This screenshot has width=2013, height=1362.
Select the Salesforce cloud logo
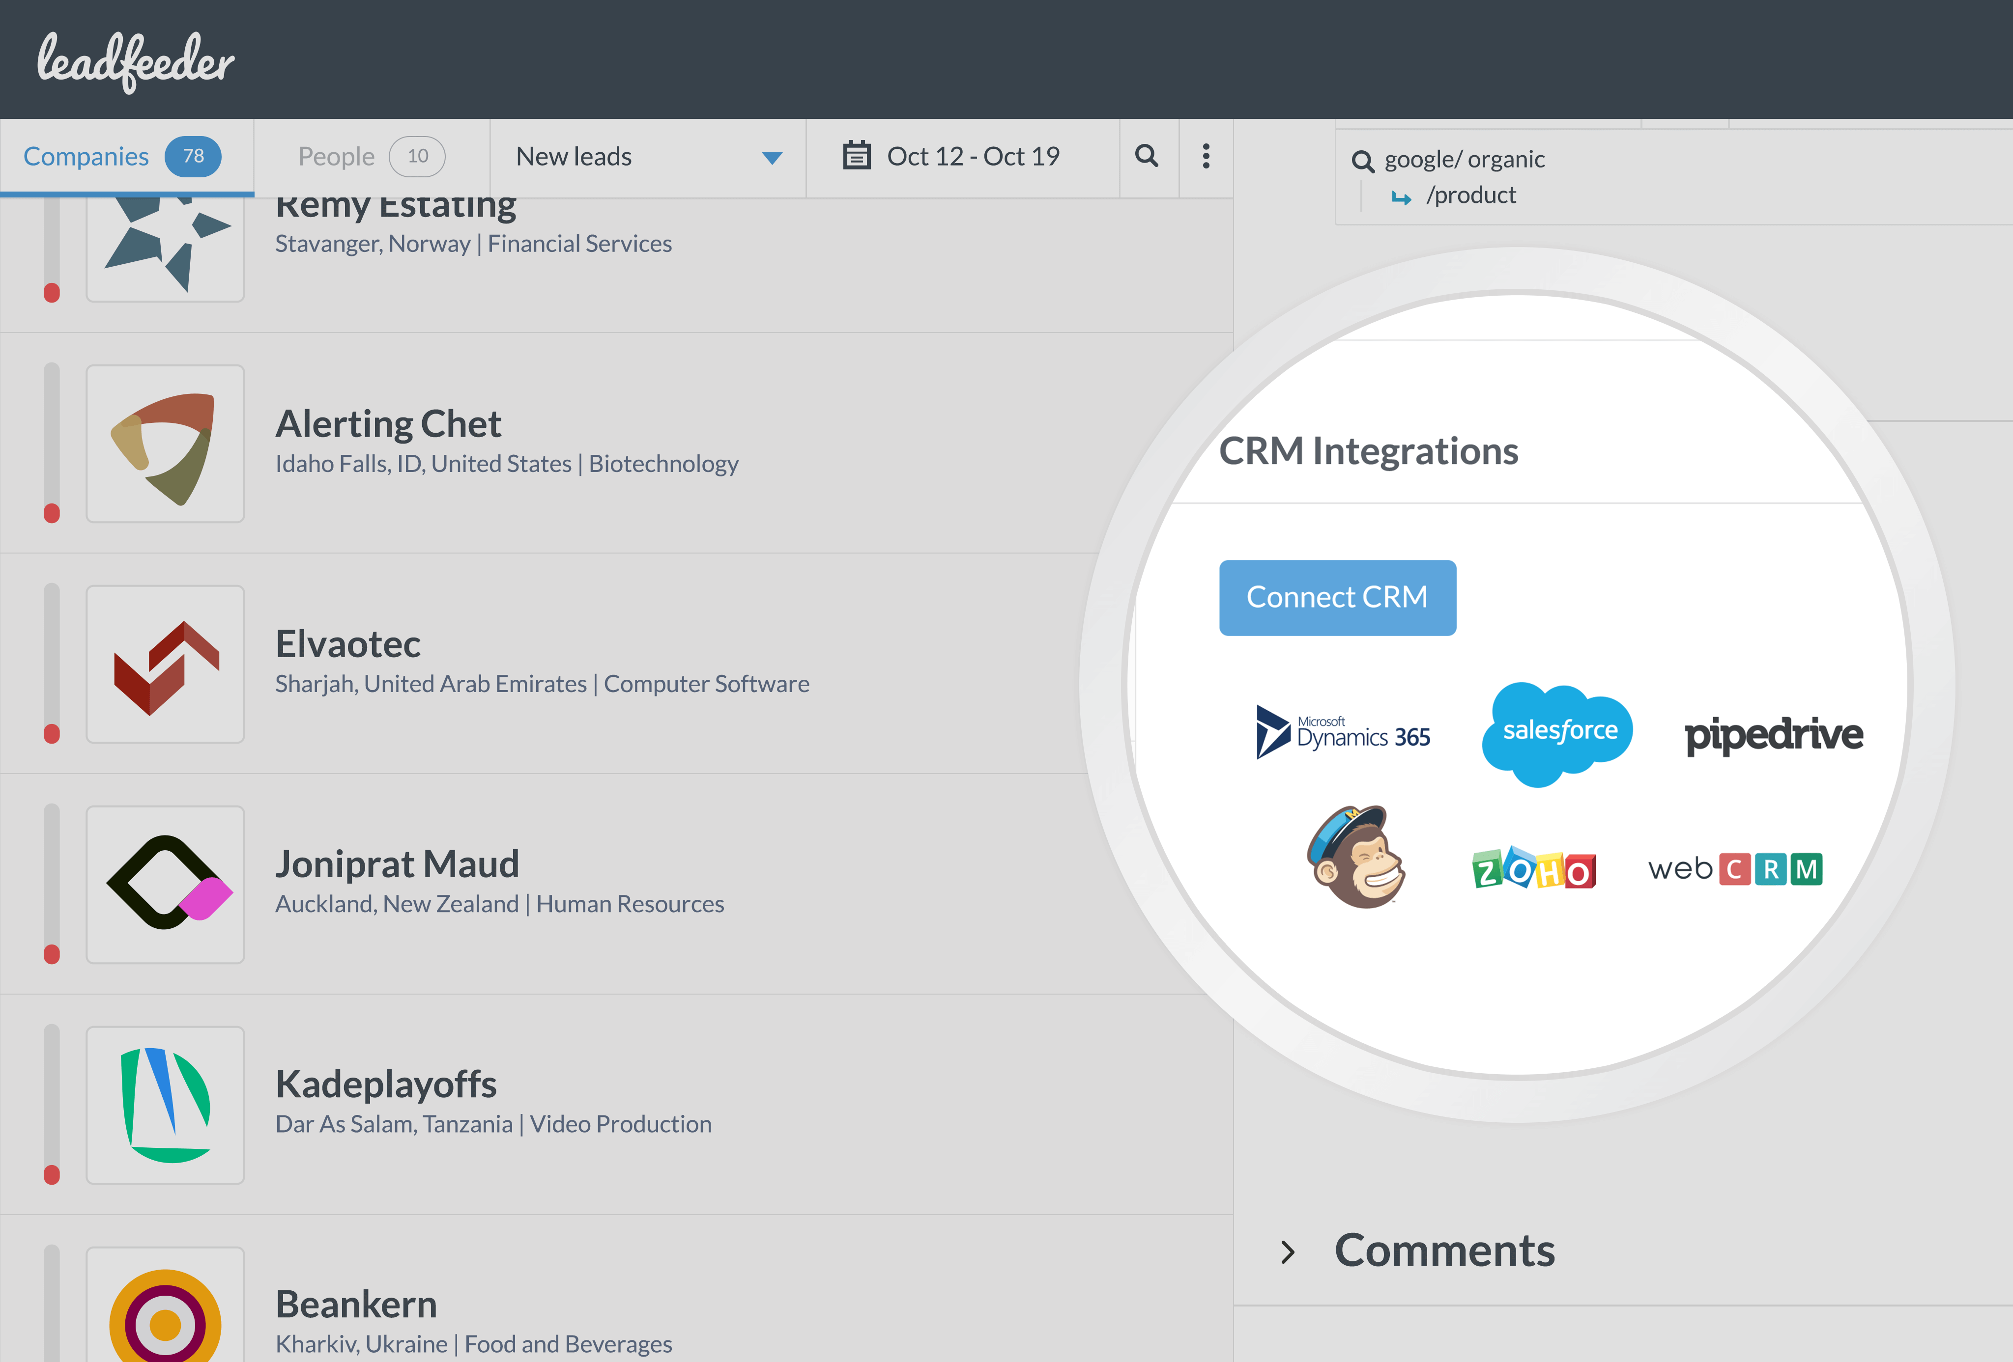[x=1558, y=732]
